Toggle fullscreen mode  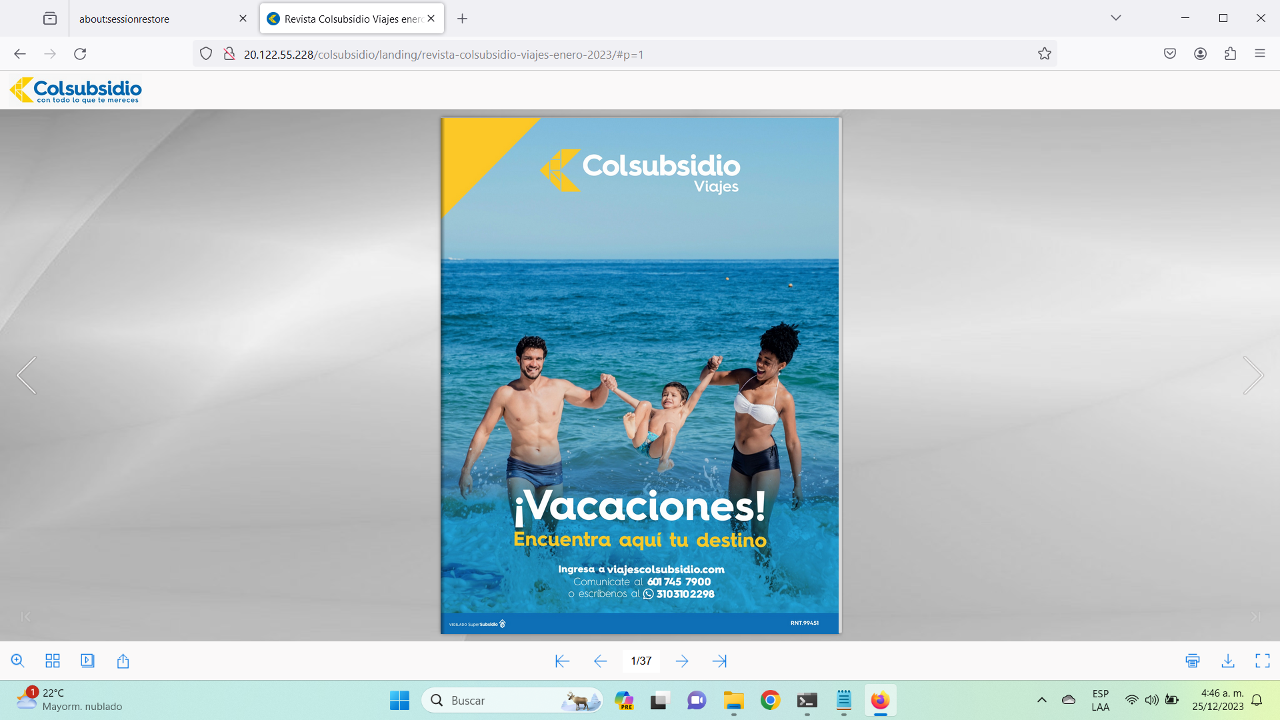pyautogui.click(x=1263, y=661)
